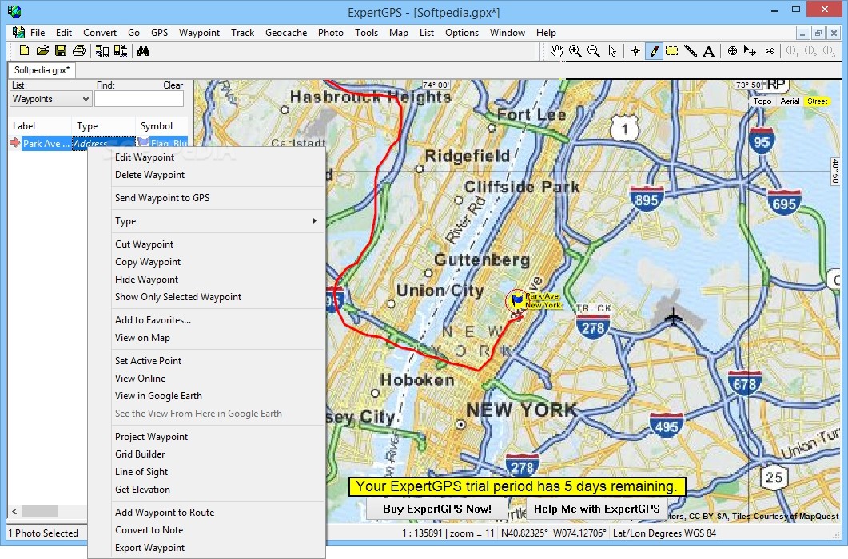Click the Save floppy disk icon
This screenshot has height=559, width=848.
tap(61, 51)
